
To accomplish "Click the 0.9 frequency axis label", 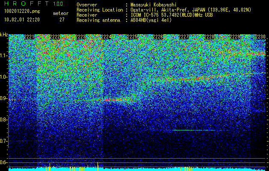I will click(x=3, y=98).
